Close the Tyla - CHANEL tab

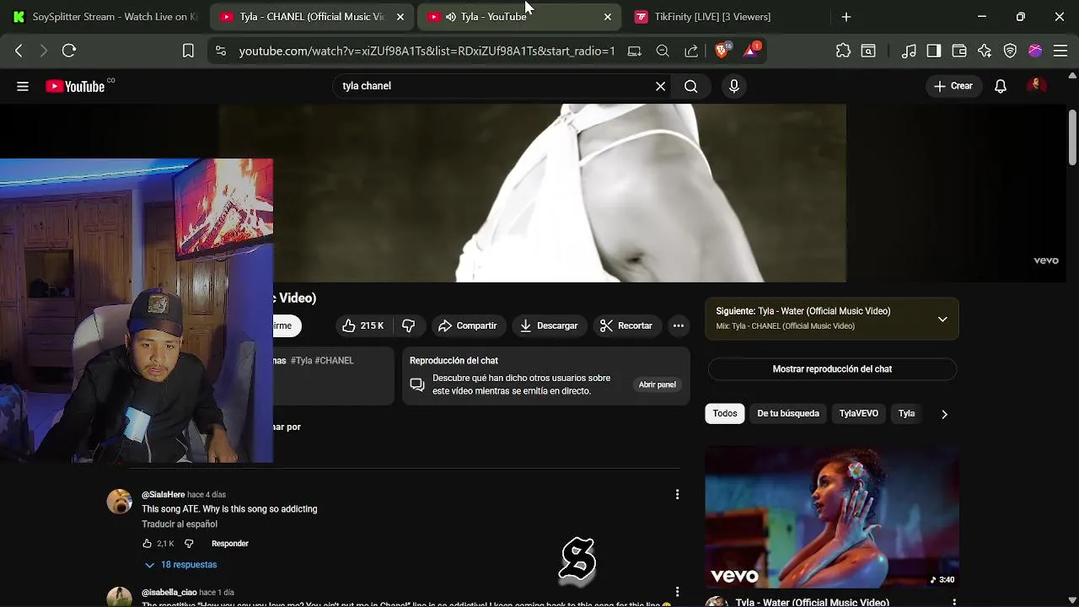(400, 17)
